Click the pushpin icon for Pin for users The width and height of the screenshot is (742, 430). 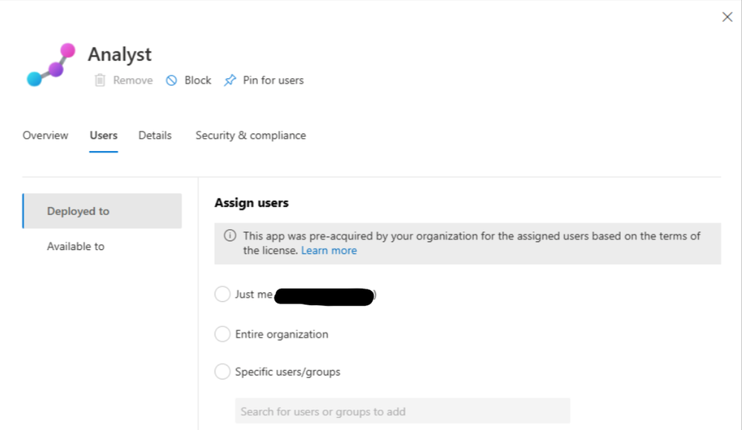(x=230, y=80)
